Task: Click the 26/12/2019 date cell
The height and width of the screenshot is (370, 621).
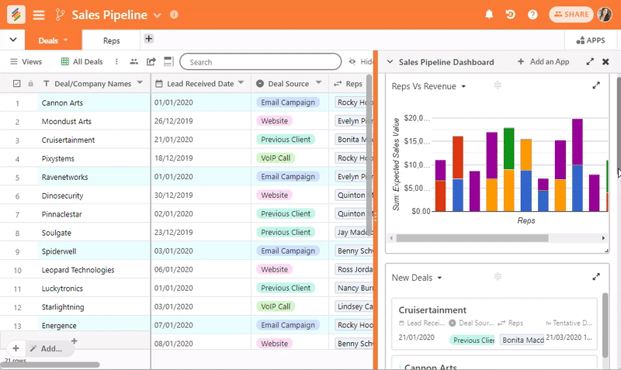Action: [x=201, y=121]
